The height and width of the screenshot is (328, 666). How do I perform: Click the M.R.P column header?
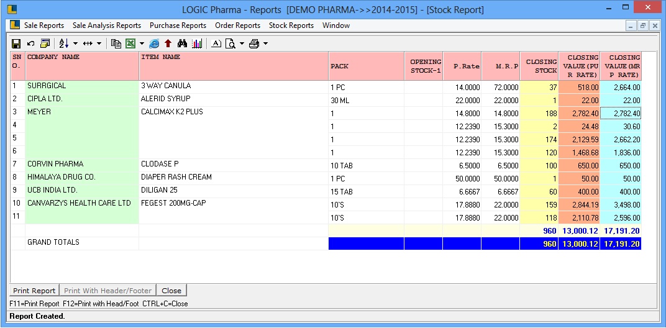tap(501, 66)
